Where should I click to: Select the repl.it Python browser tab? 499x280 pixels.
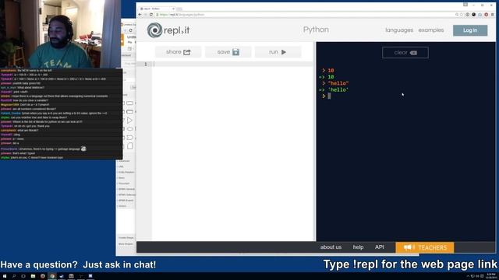[157, 9]
